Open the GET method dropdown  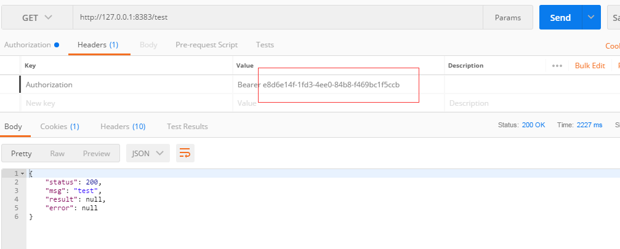(37, 18)
